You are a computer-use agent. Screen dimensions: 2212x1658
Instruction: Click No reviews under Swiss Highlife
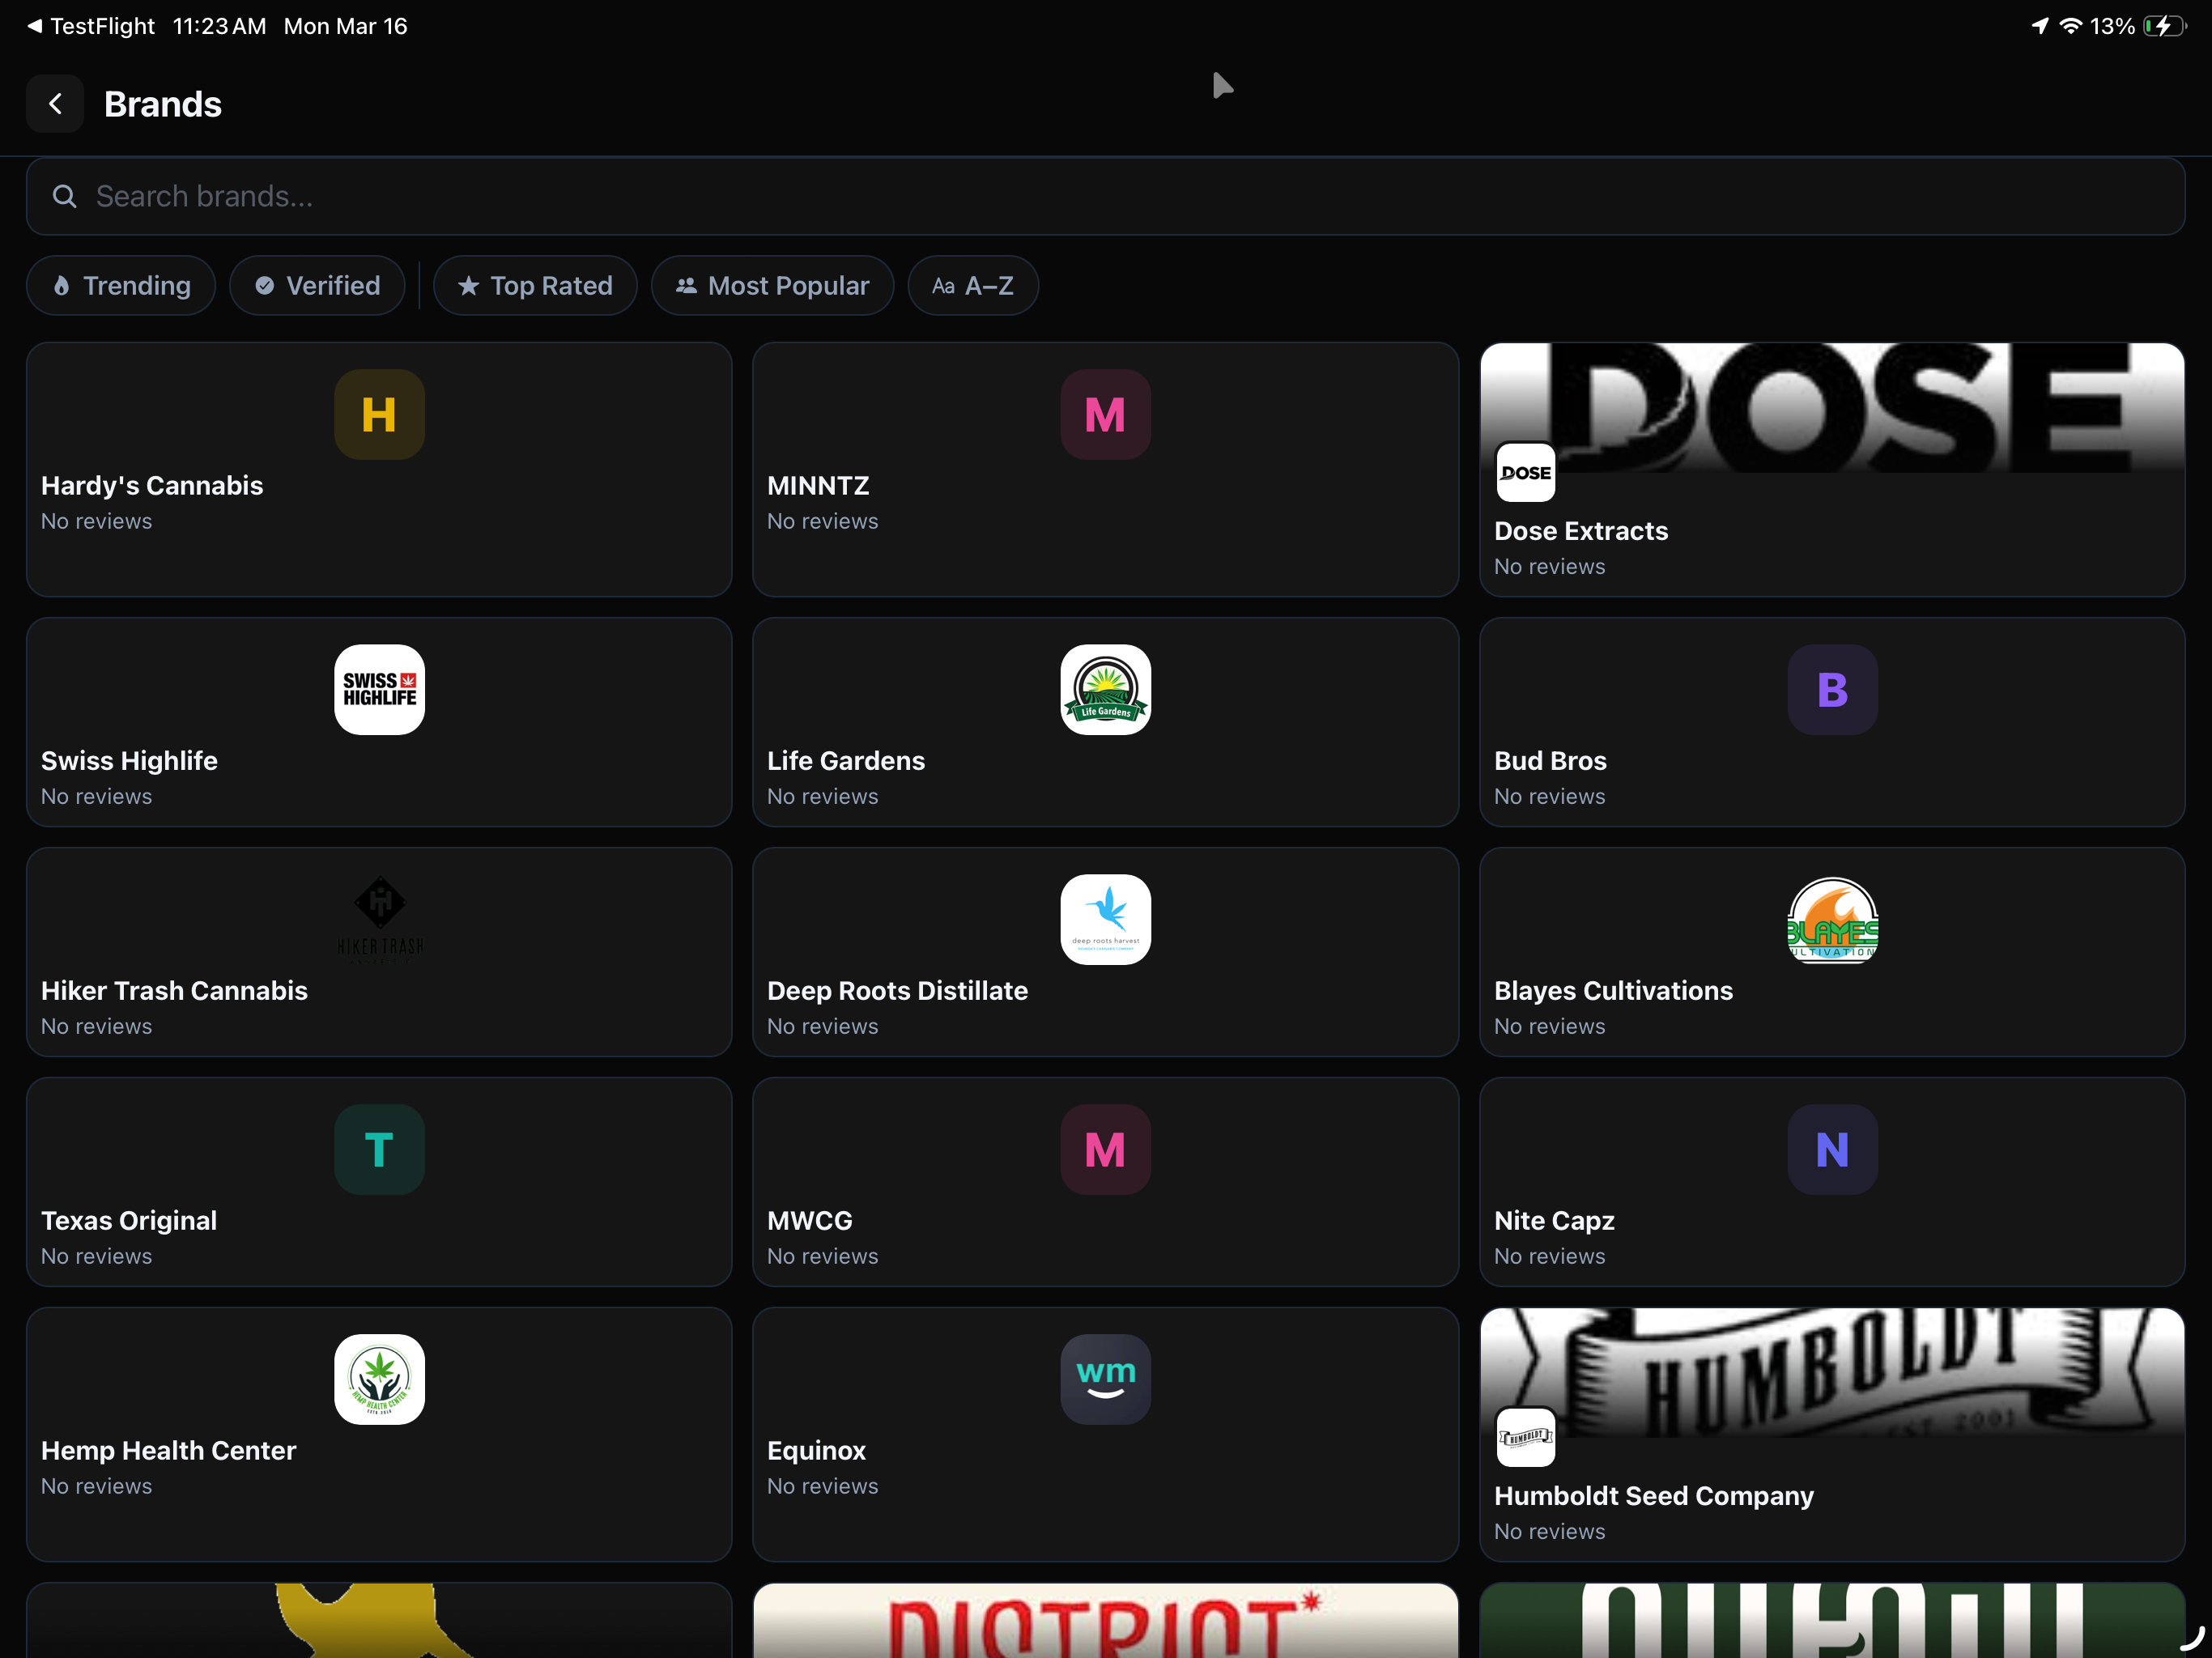pyautogui.click(x=97, y=797)
